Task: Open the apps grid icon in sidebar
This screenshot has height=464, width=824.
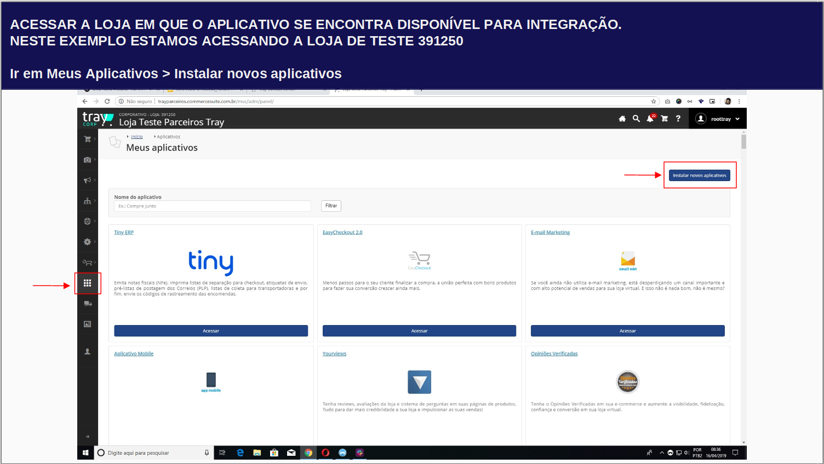Action: 87,283
